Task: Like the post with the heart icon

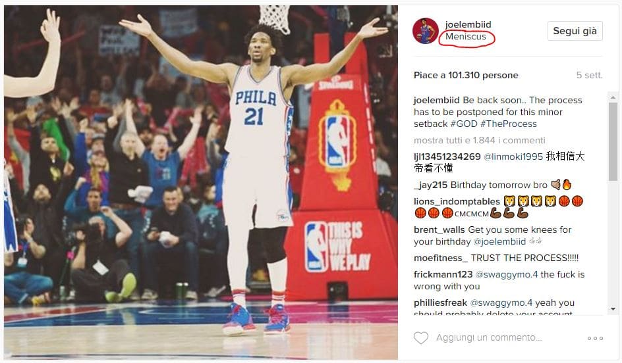Action: click(421, 337)
